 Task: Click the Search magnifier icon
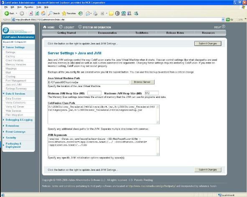50,13
